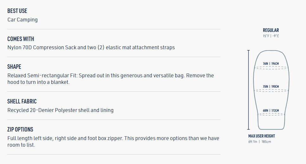Click the MAX USER HEIGHT label
This screenshot has height=164, width=306.
tap(262, 136)
